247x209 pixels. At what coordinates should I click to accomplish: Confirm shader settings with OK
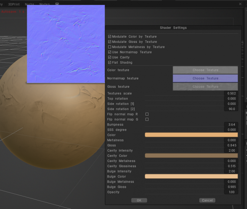139,200
